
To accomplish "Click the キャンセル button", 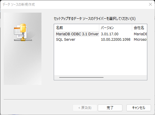I will pos(139,108).
